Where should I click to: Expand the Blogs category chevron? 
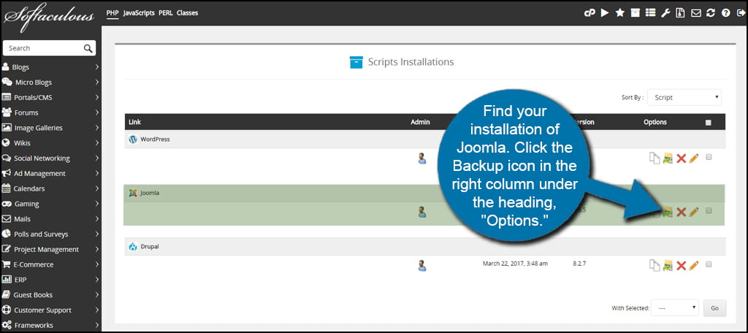[x=97, y=66]
